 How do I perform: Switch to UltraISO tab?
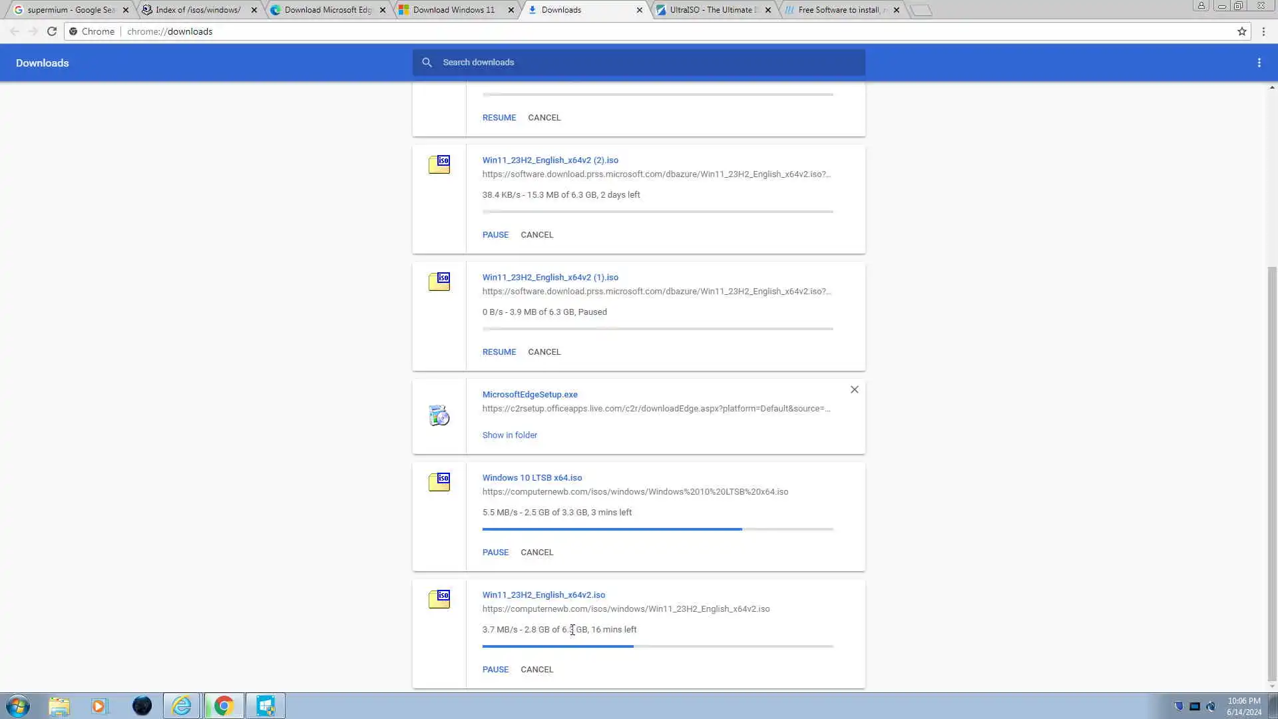pyautogui.click(x=710, y=10)
